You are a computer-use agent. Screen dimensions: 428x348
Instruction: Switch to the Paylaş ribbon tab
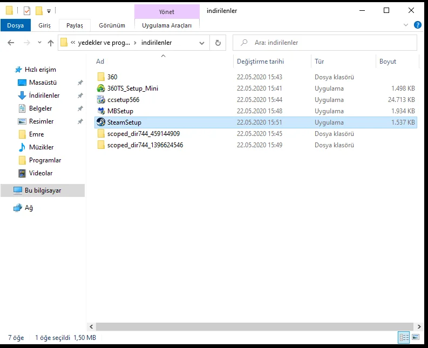point(74,25)
